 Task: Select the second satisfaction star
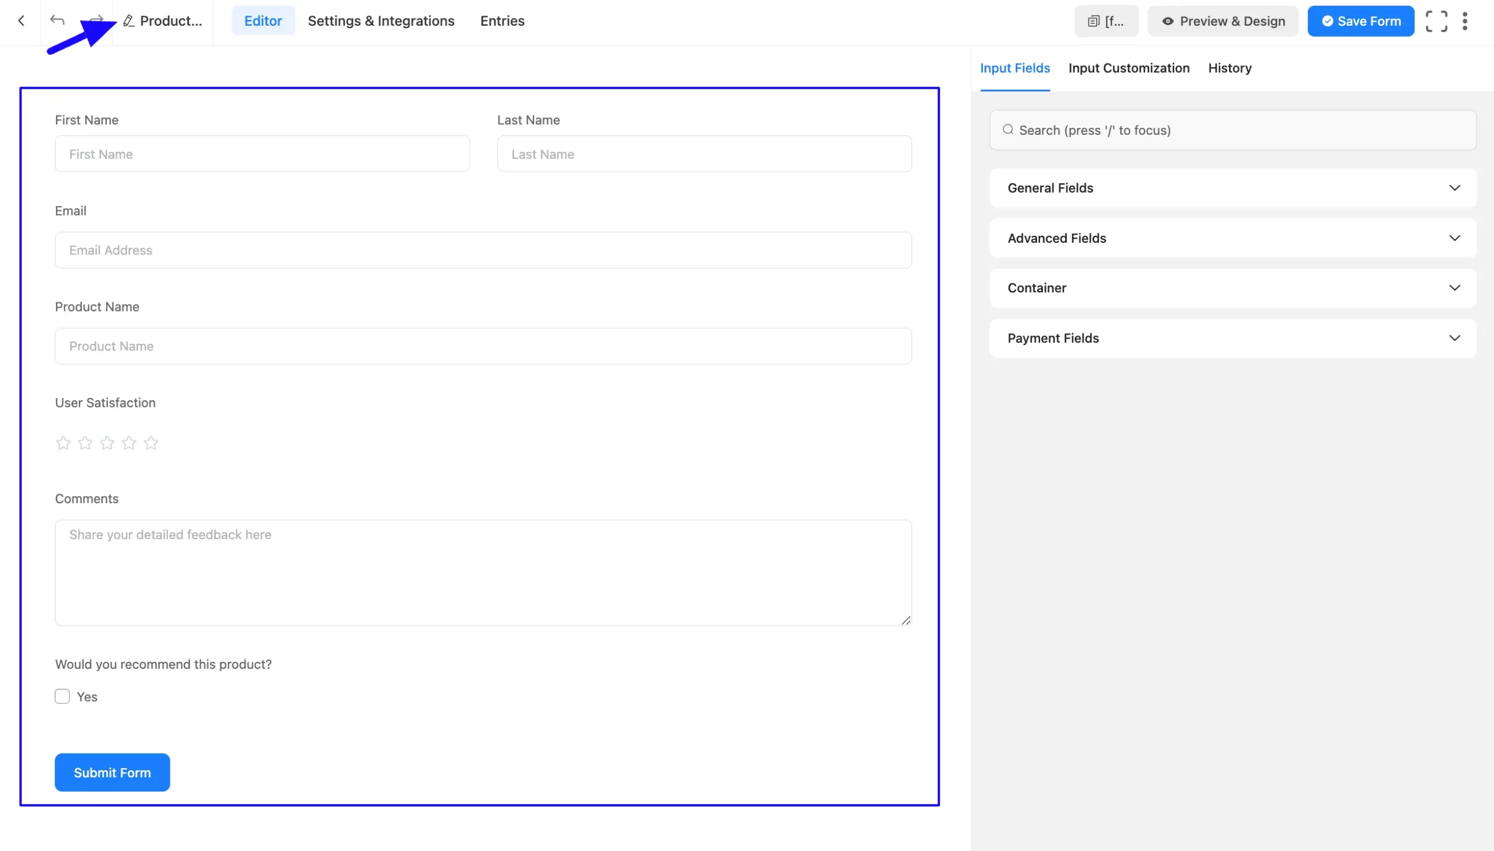85,443
